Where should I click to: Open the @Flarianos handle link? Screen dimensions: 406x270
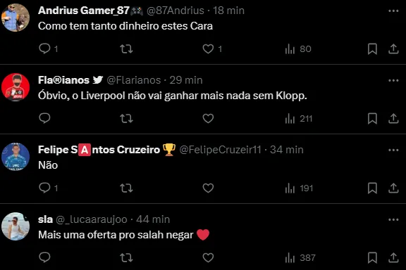point(134,80)
